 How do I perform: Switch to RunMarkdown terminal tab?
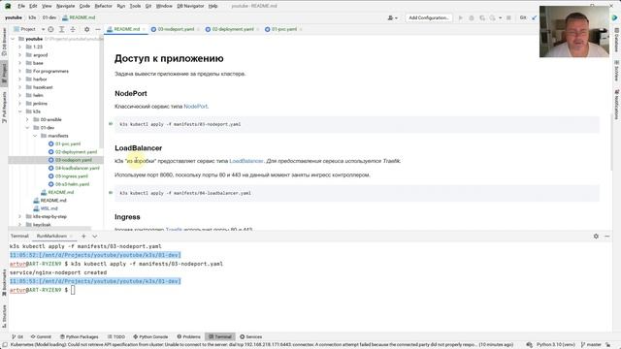click(x=51, y=237)
